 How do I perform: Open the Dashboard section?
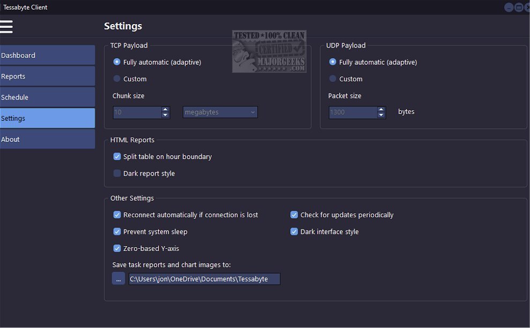pyautogui.click(x=32, y=55)
